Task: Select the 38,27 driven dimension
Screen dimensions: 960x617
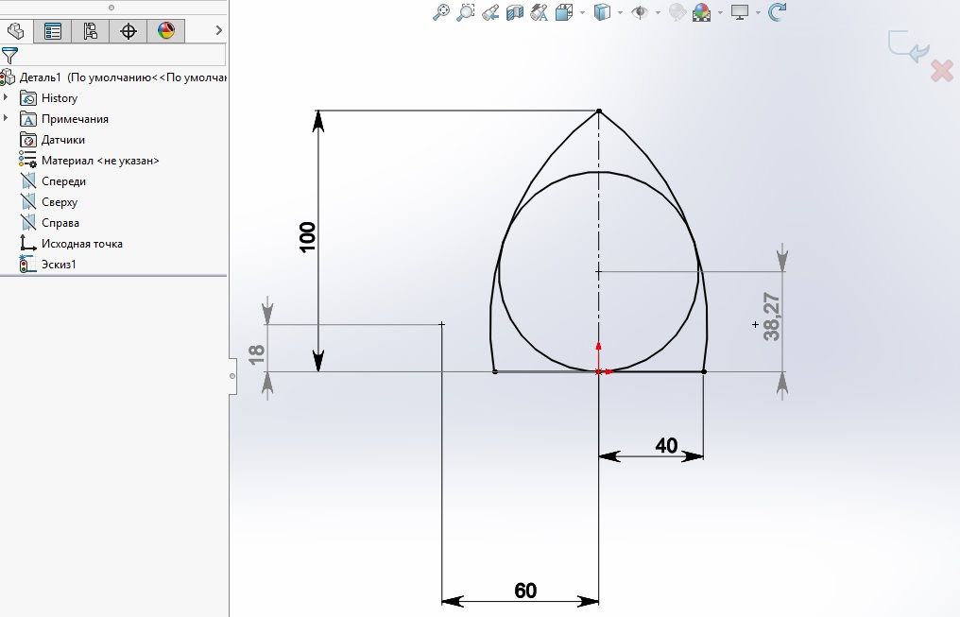Action: coord(772,317)
